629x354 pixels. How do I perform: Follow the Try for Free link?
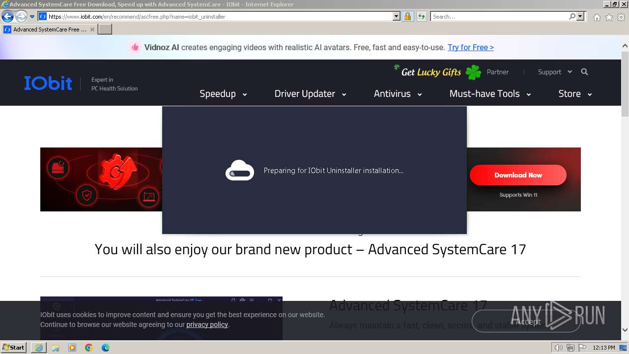coord(470,47)
